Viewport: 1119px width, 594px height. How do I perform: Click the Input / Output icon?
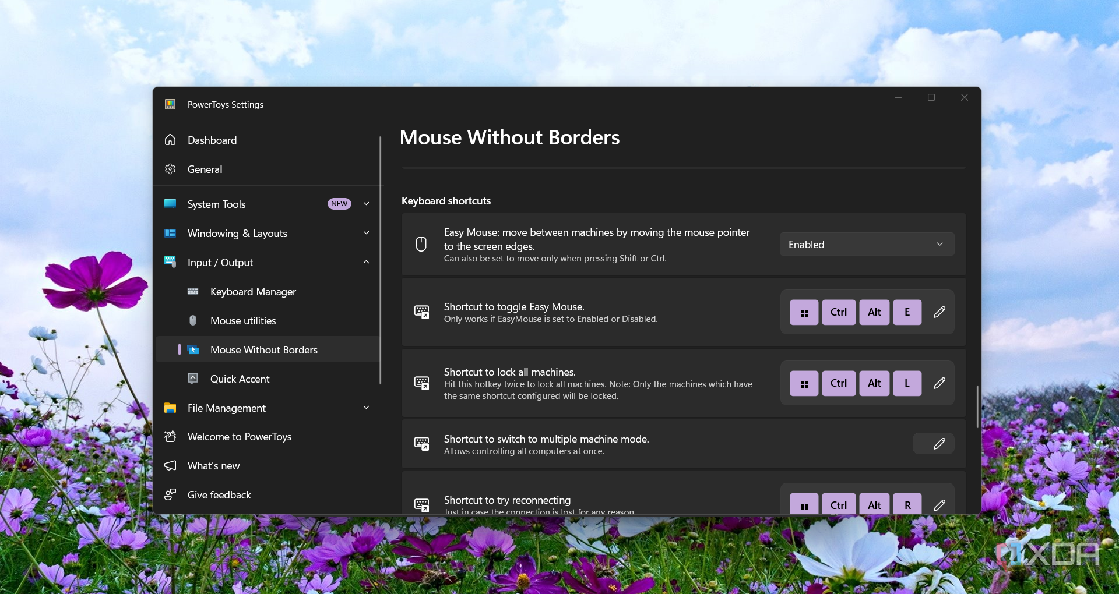[x=170, y=262]
